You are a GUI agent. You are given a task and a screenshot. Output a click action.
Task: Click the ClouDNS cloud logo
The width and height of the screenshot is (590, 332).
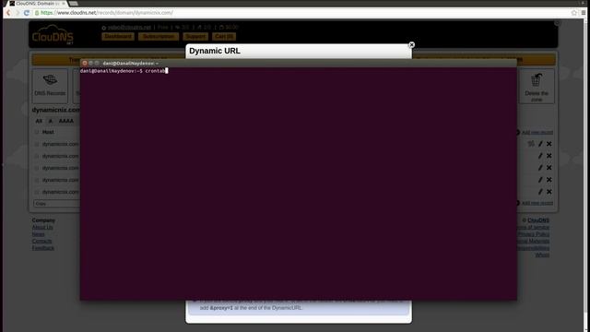[x=53, y=35]
